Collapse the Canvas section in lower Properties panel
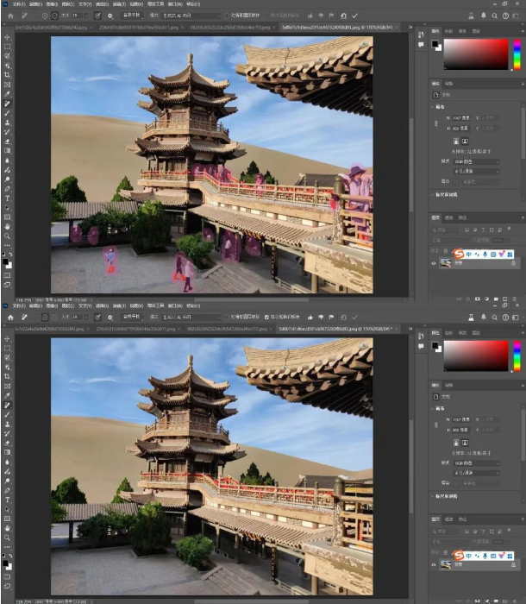 pyautogui.click(x=434, y=408)
